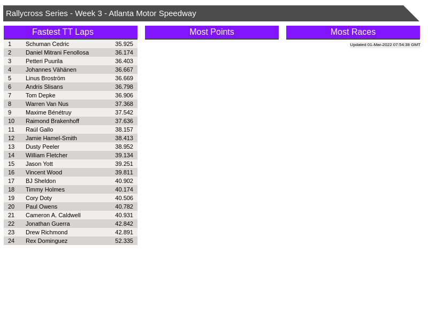
Task: Select the Fastest TT Laps header
Action: (x=70, y=32)
